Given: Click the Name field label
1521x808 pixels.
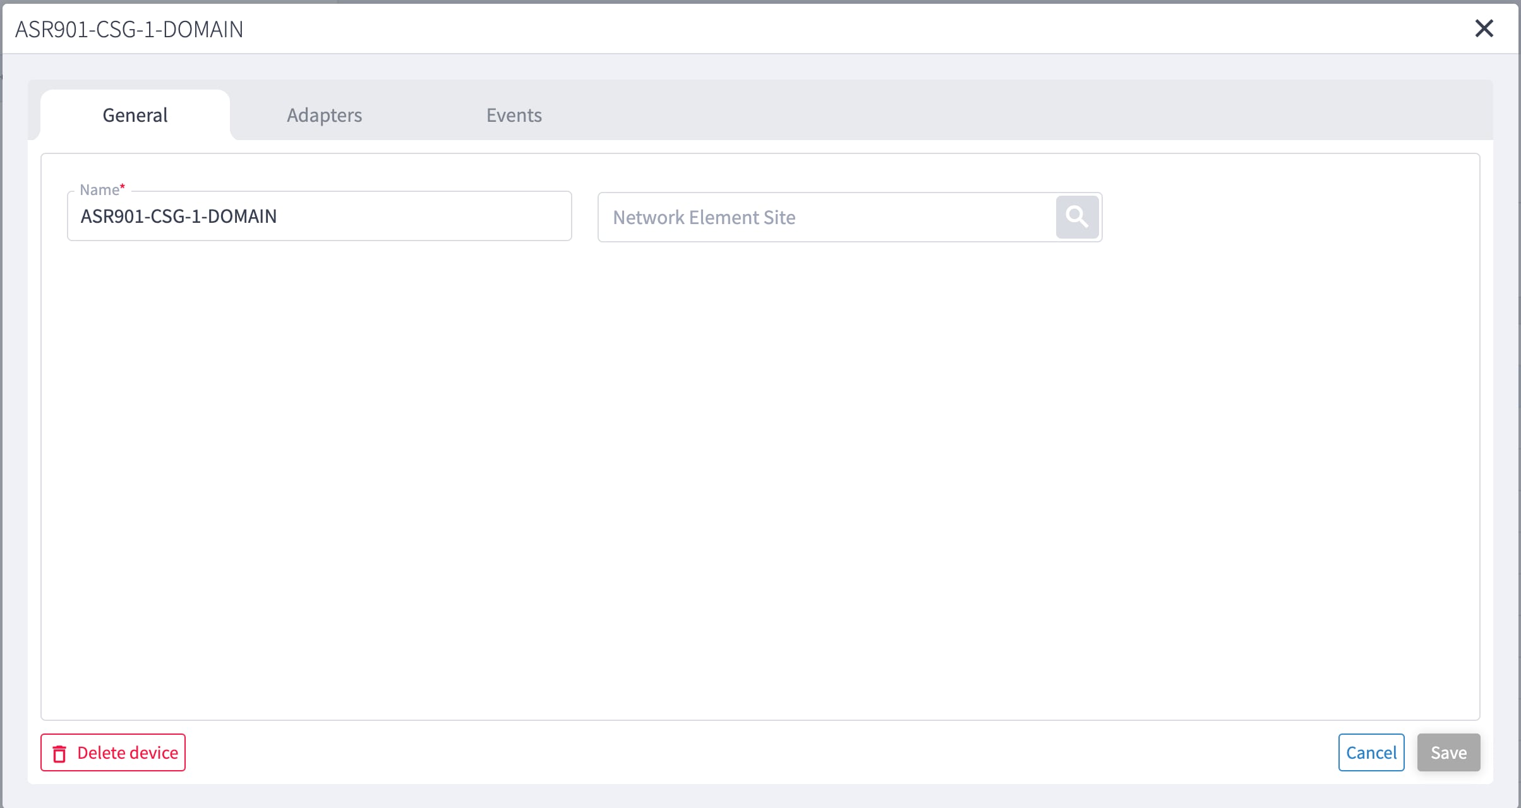Looking at the screenshot, I should tap(98, 189).
